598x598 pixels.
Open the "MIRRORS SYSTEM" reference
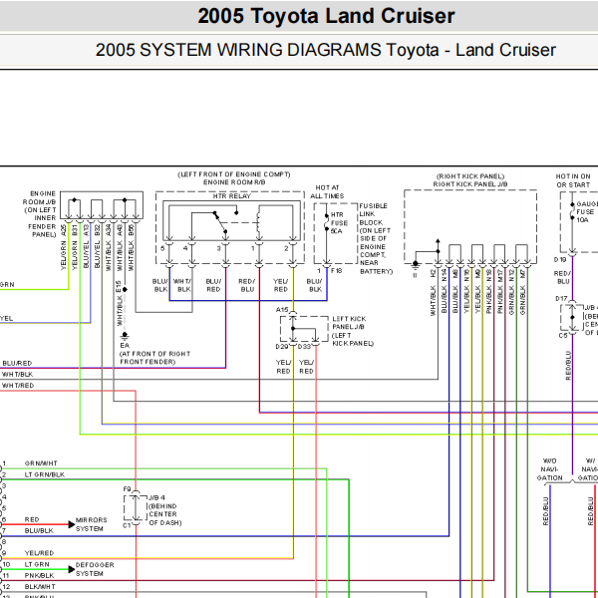pyautogui.click(x=91, y=524)
